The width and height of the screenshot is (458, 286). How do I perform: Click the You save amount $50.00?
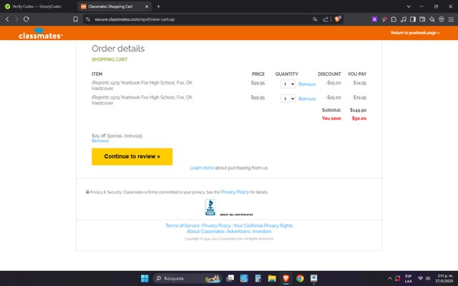(359, 118)
